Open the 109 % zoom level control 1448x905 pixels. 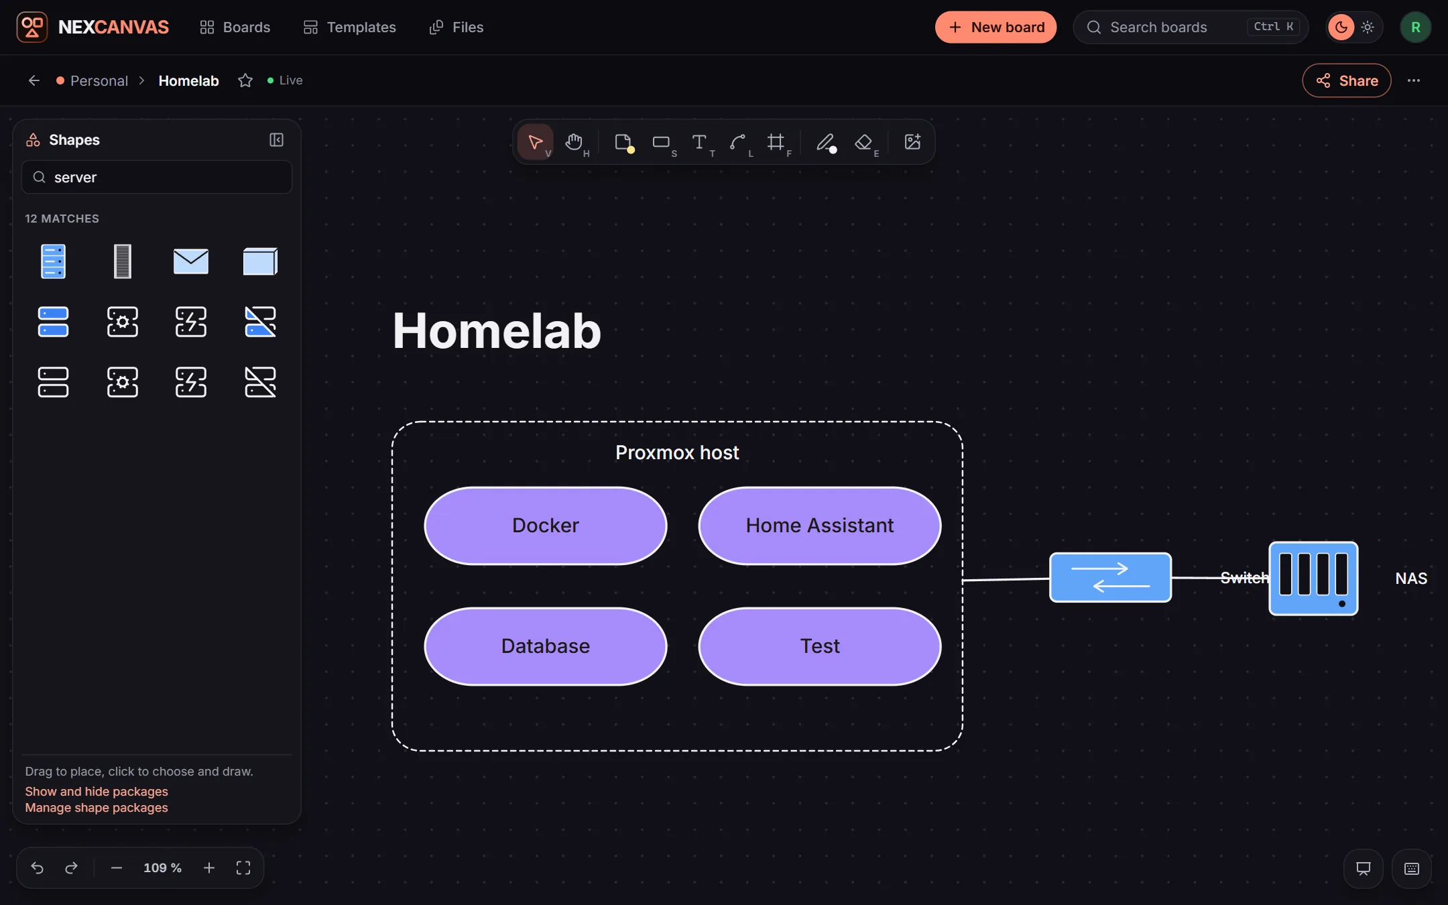tap(162, 868)
